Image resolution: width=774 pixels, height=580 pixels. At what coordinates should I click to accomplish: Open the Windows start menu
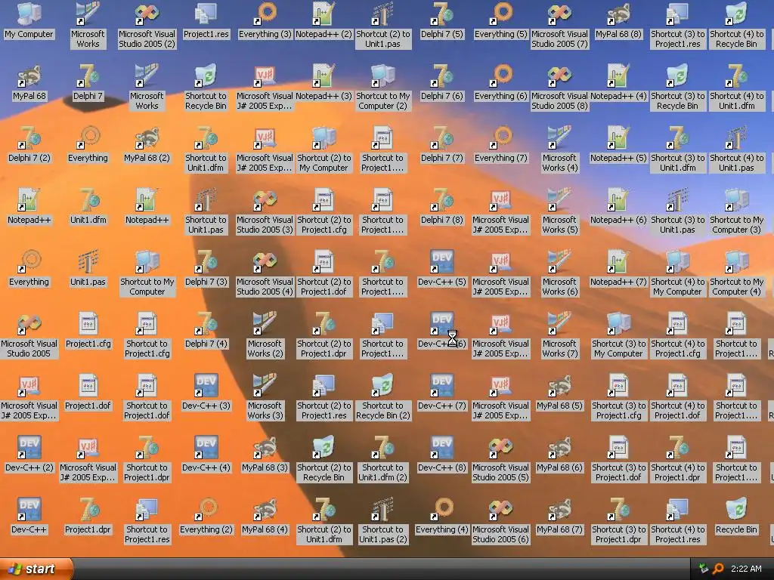point(36,569)
